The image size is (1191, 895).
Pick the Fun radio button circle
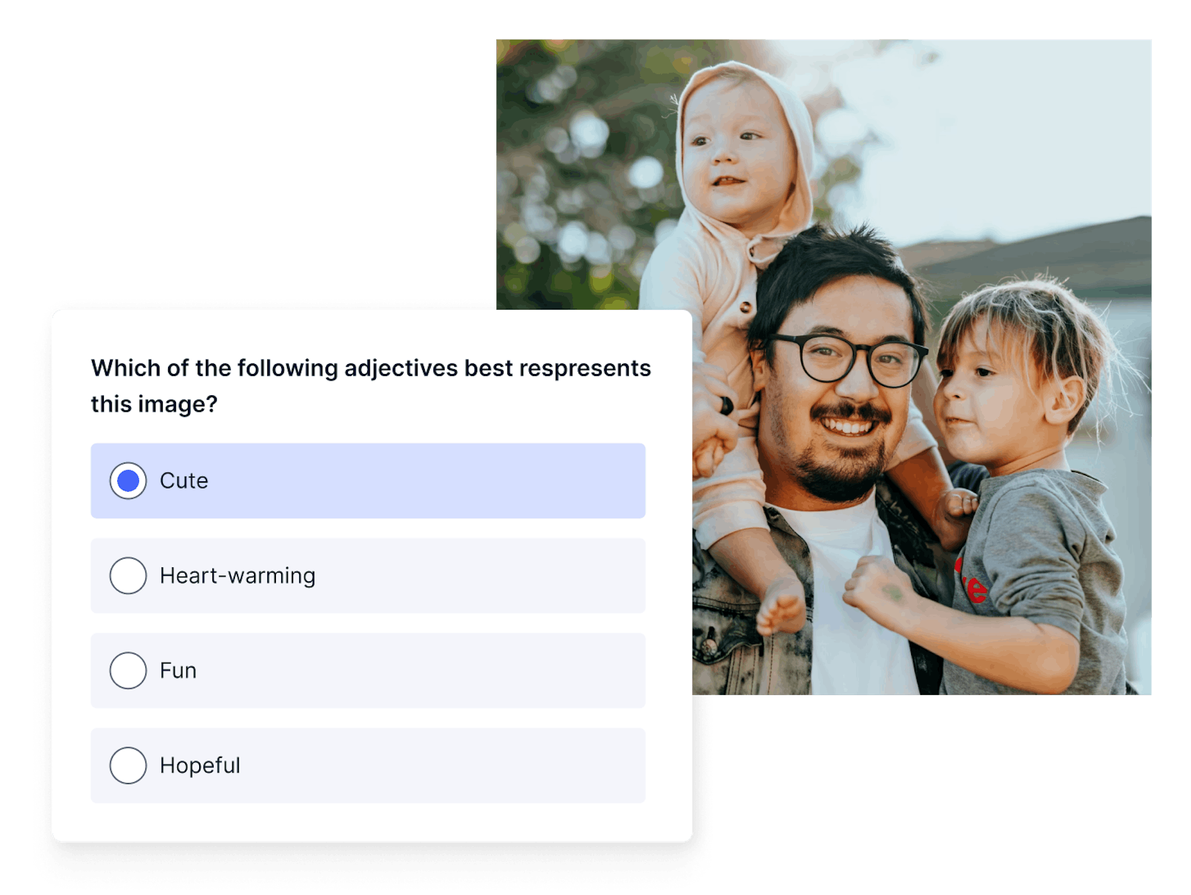point(128,671)
